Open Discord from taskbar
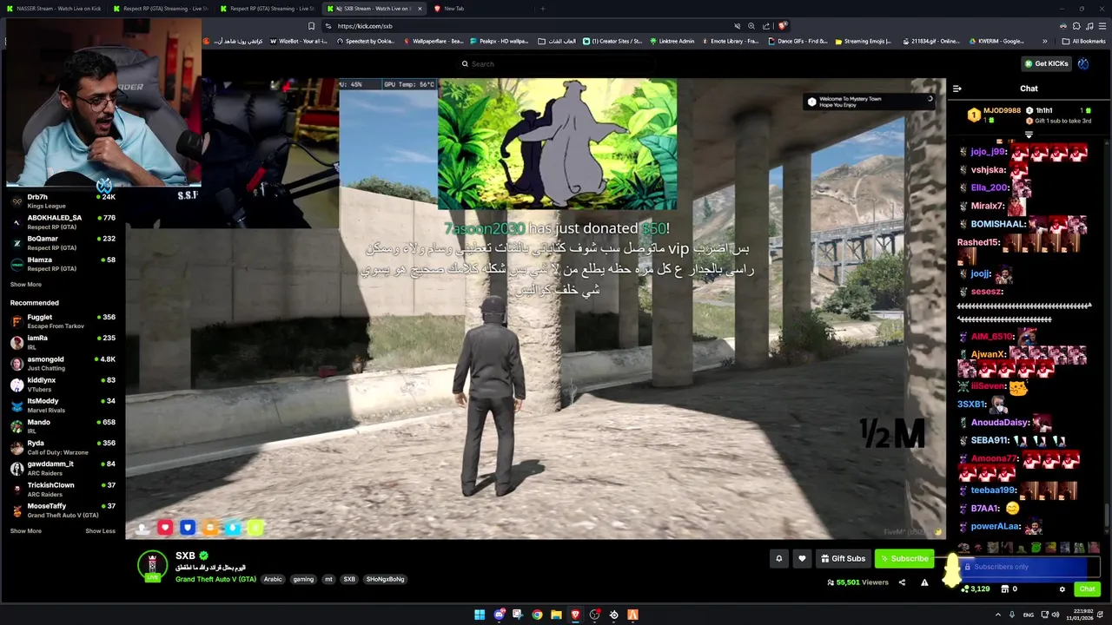Screen dimensions: 1112x625 click(x=500, y=615)
